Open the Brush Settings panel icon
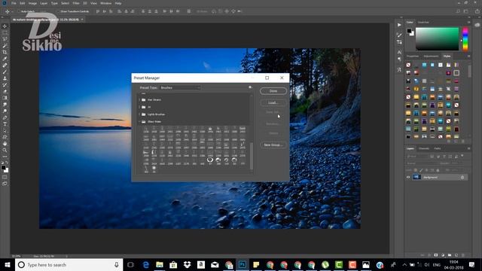Viewport: 482px width, 271px height. click(x=399, y=35)
